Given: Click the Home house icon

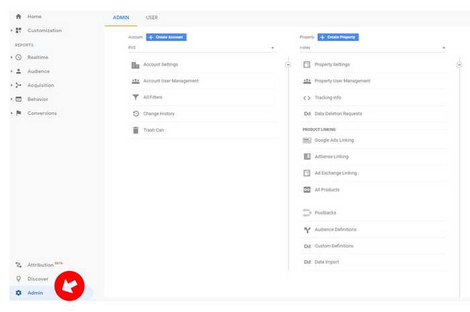Looking at the screenshot, I should (x=18, y=16).
